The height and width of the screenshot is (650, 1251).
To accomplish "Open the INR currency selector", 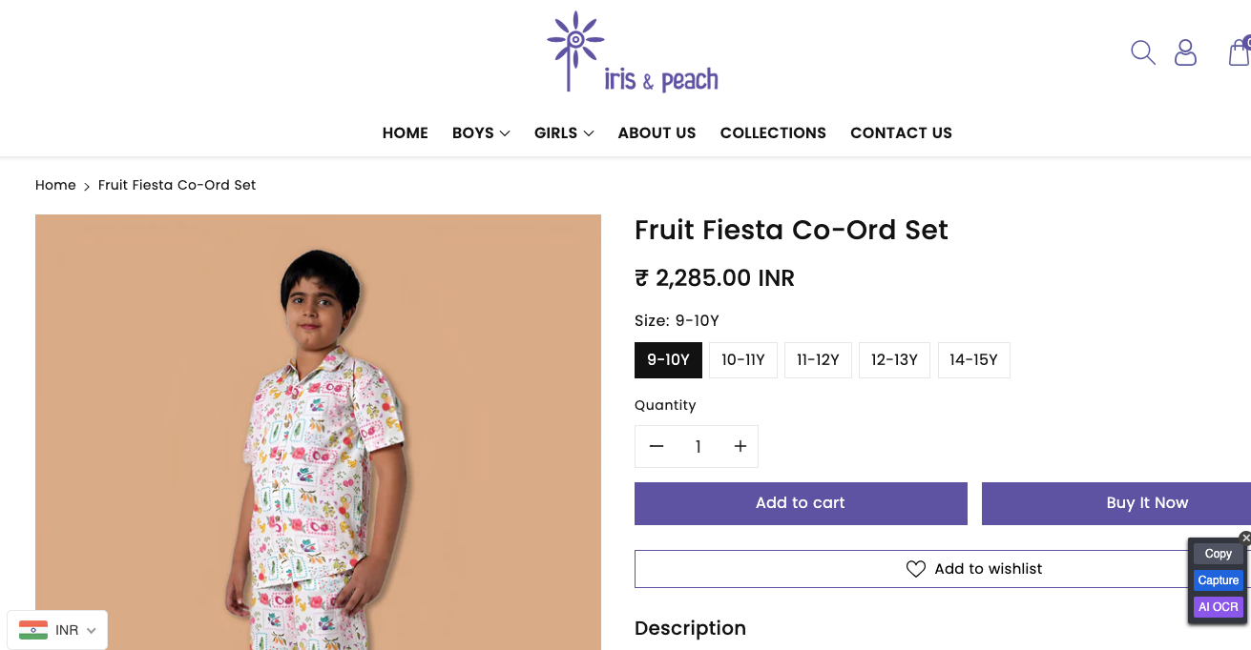I will (x=57, y=630).
